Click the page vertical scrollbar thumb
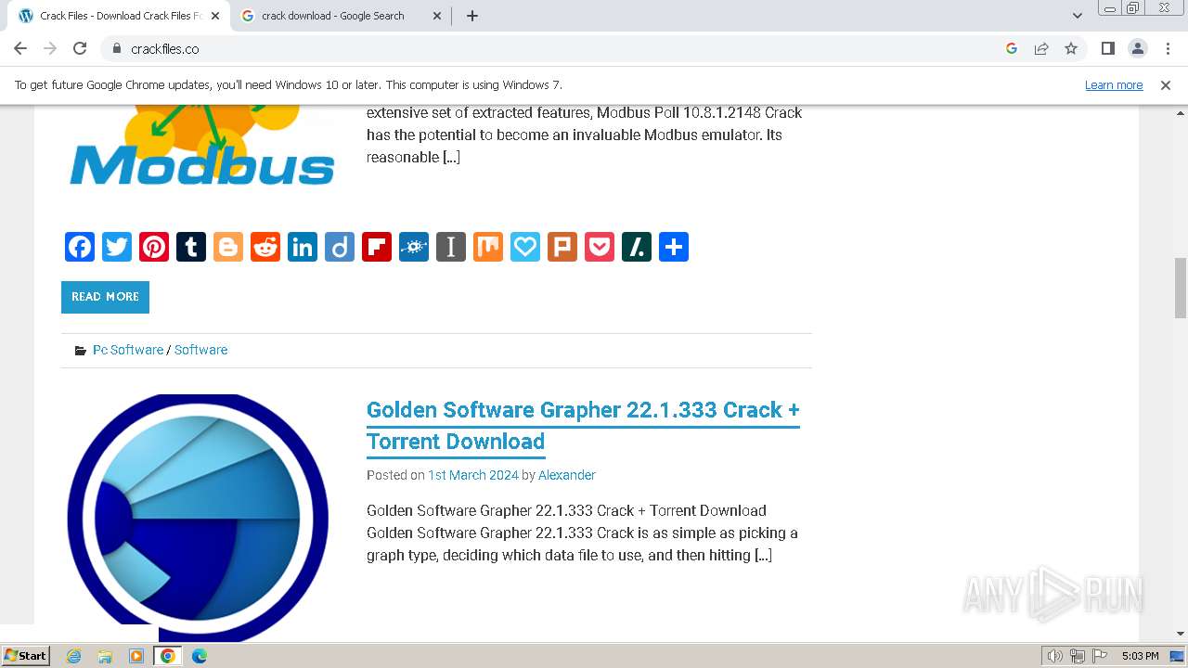Screen dimensions: 1188x668 tap(1181, 288)
